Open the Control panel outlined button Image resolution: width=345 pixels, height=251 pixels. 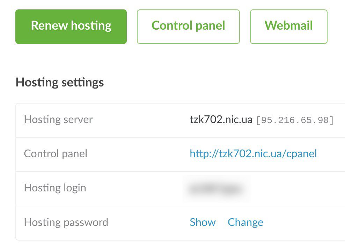coord(188,26)
